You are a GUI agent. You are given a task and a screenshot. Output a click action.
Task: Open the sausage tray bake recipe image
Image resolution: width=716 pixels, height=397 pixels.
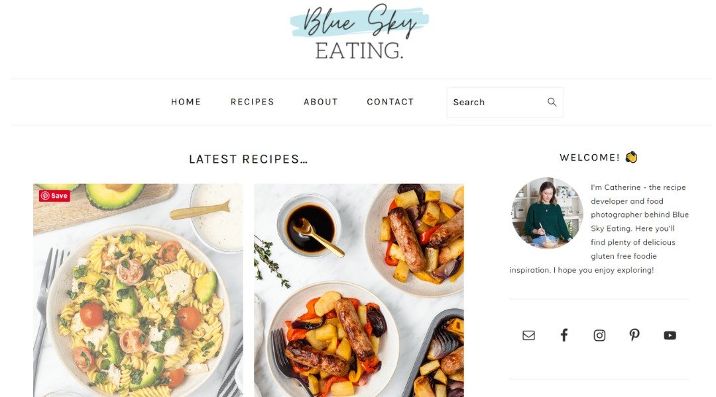tap(359, 290)
